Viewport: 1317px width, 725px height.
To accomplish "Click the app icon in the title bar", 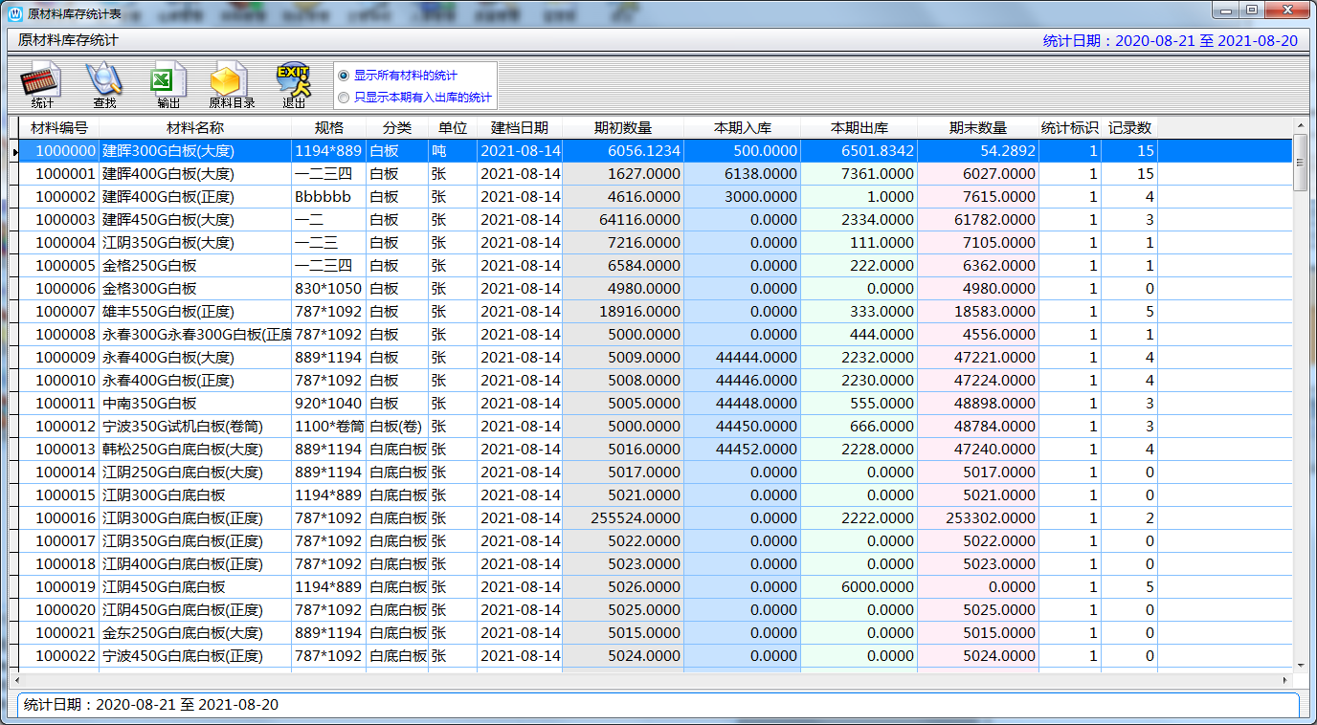I will [x=14, y=12].
